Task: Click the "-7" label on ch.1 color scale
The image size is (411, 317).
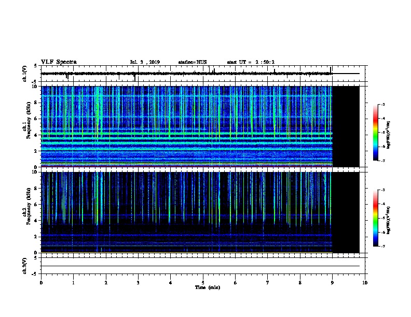Action: pos(382,161)
